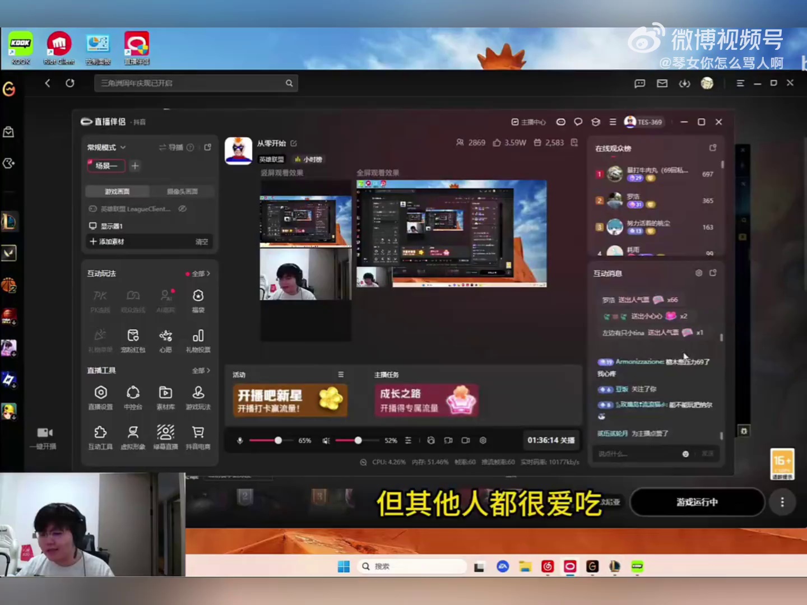807x605 pixels.
Task: Open mail icon in outer game client
Action: 662,83
